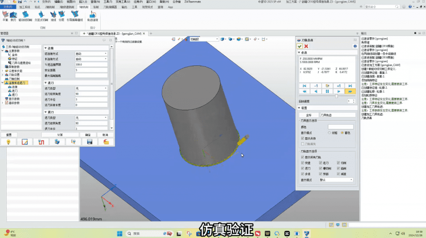Image resolution: width=426 pixels, height=238 pixels.
Task: Click the 颜色 color swatch
Action: [x=340, y=126]
